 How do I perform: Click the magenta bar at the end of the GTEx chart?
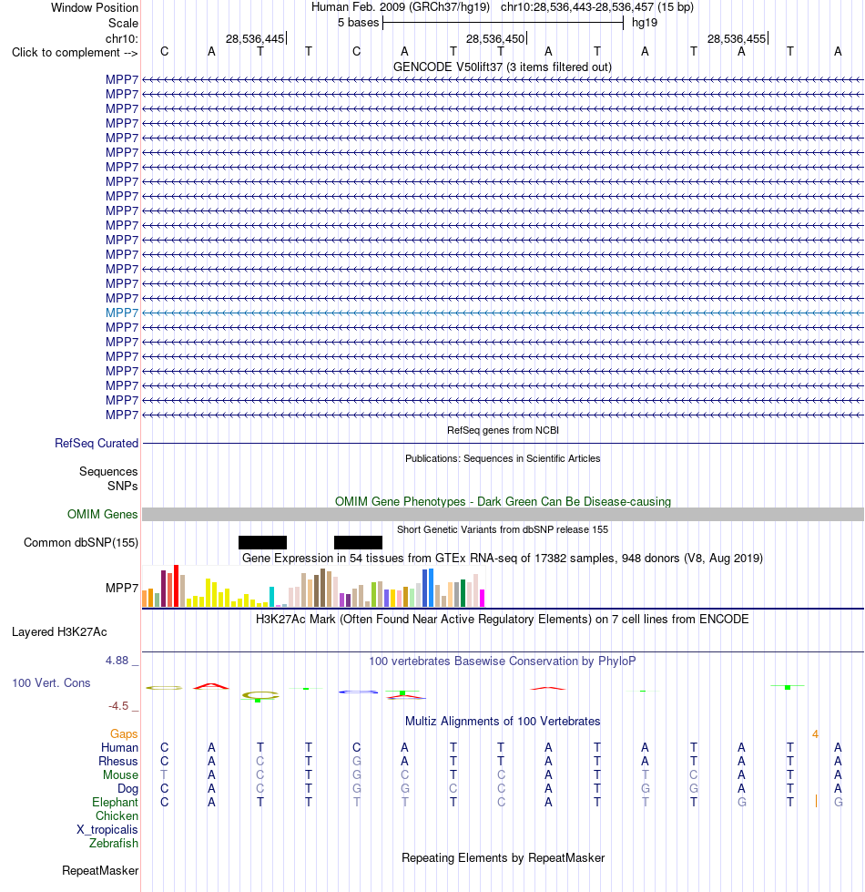click(x=482, y=599)
